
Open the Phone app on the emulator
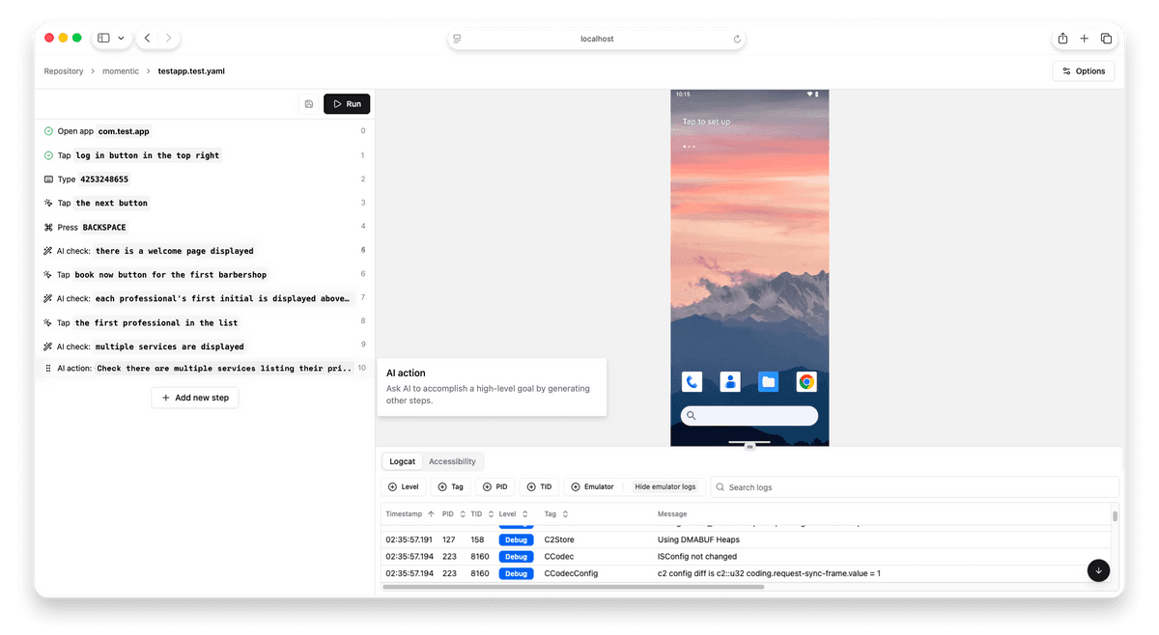pos(692,381)
